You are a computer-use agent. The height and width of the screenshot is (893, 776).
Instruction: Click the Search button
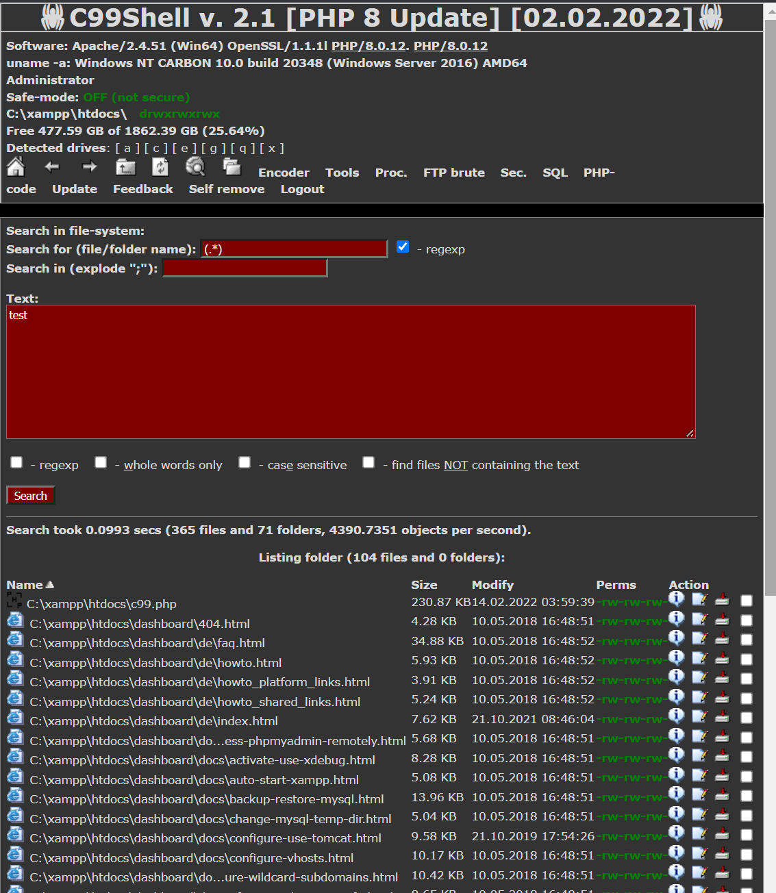pyautogui.click(x=31, y=495)
